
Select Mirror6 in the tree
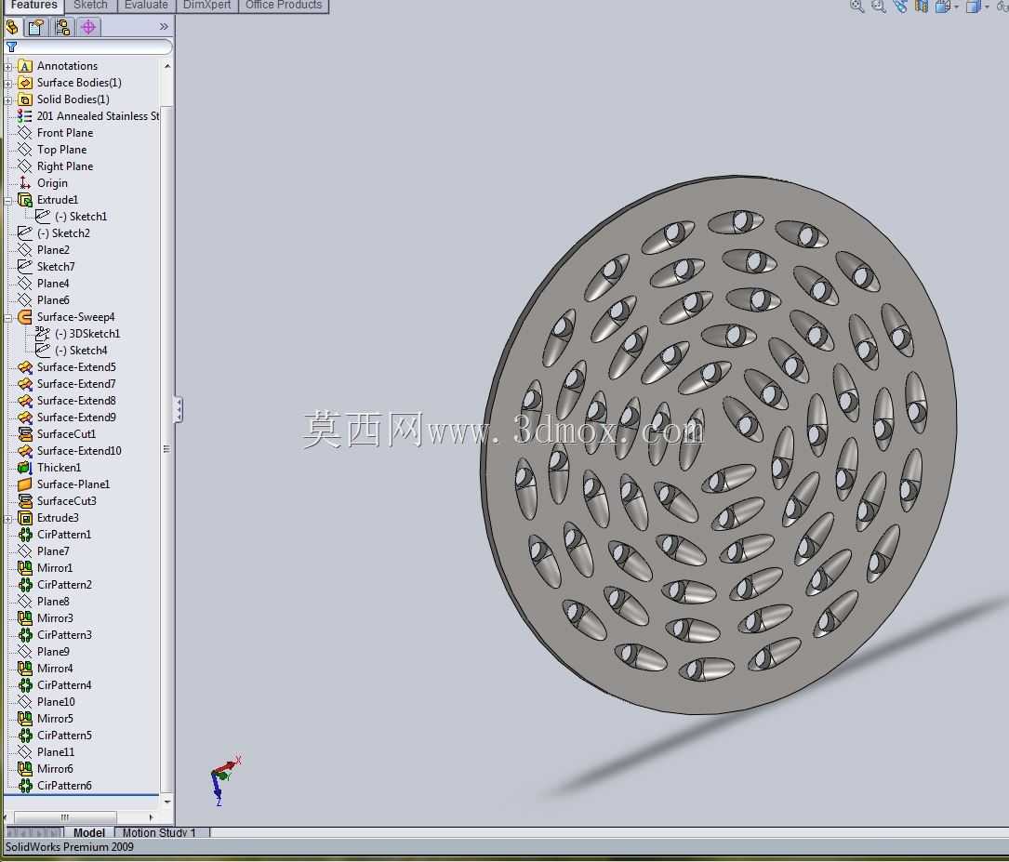[x=55, y=768]
